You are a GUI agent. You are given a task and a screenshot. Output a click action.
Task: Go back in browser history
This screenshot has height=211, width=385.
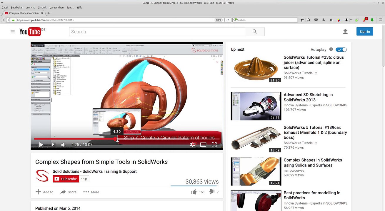(4, 20)
